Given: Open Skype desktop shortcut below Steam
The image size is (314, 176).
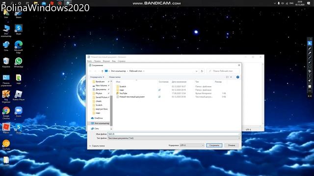Looking at the screenshot, I should coord(19,30).
